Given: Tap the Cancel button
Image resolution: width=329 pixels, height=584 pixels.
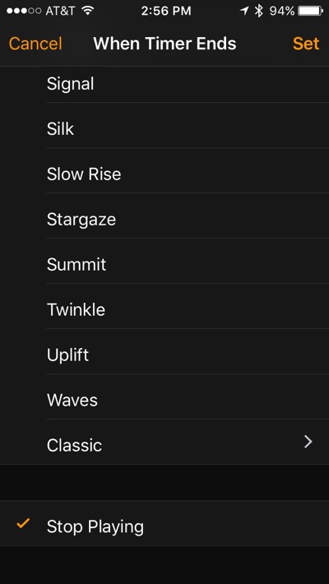Looking at the screenshot, I should pos(35,44).
